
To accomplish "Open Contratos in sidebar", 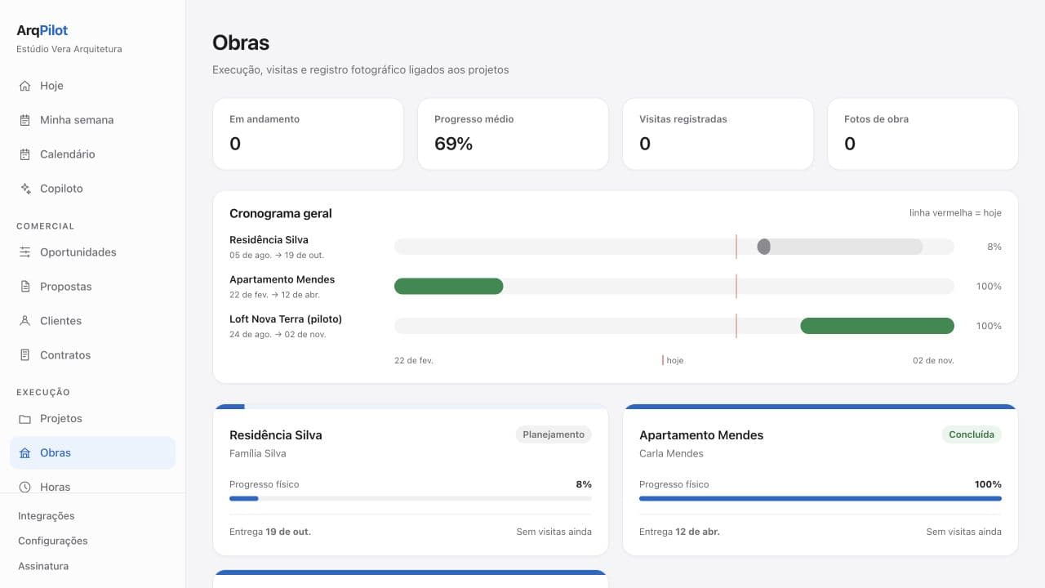I will [x=92, y=355].
